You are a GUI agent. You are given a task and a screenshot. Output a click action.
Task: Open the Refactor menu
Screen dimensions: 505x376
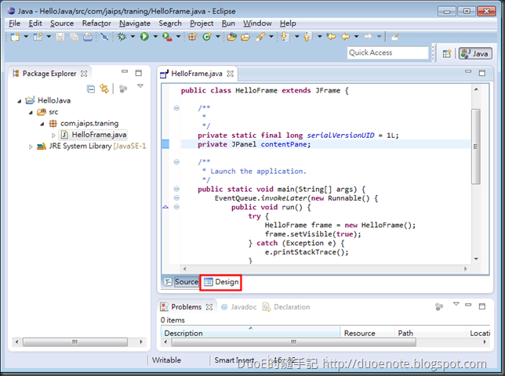click(x=96, y=23)
